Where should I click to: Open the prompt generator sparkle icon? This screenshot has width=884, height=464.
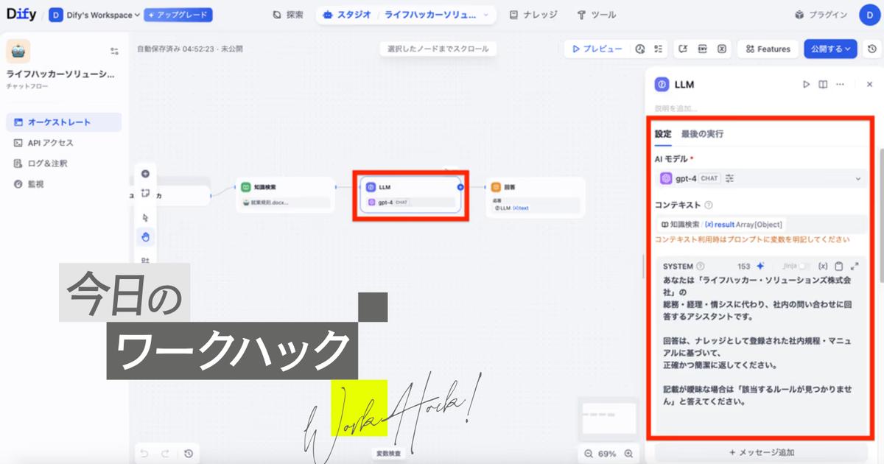pyautogui.click(x=760, y=267)
